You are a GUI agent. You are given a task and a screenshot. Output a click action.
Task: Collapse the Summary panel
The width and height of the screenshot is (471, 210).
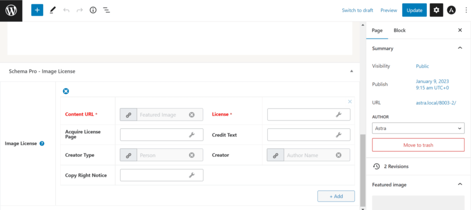tap(460, 48)
